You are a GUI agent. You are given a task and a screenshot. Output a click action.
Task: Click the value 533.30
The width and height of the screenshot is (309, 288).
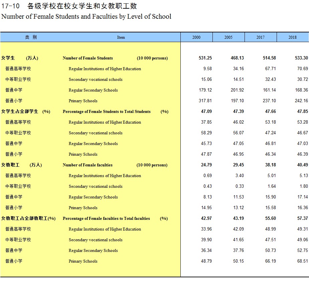[x=301, y=58]
